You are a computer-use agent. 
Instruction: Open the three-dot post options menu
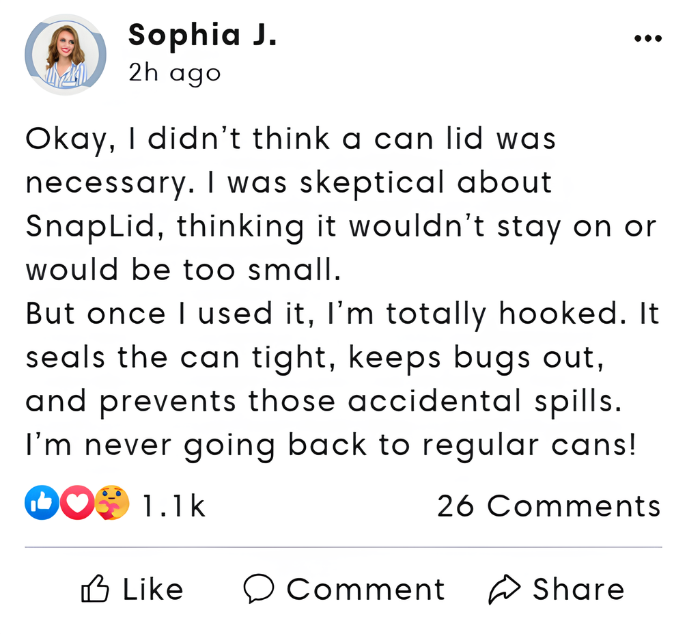point(647,39)
